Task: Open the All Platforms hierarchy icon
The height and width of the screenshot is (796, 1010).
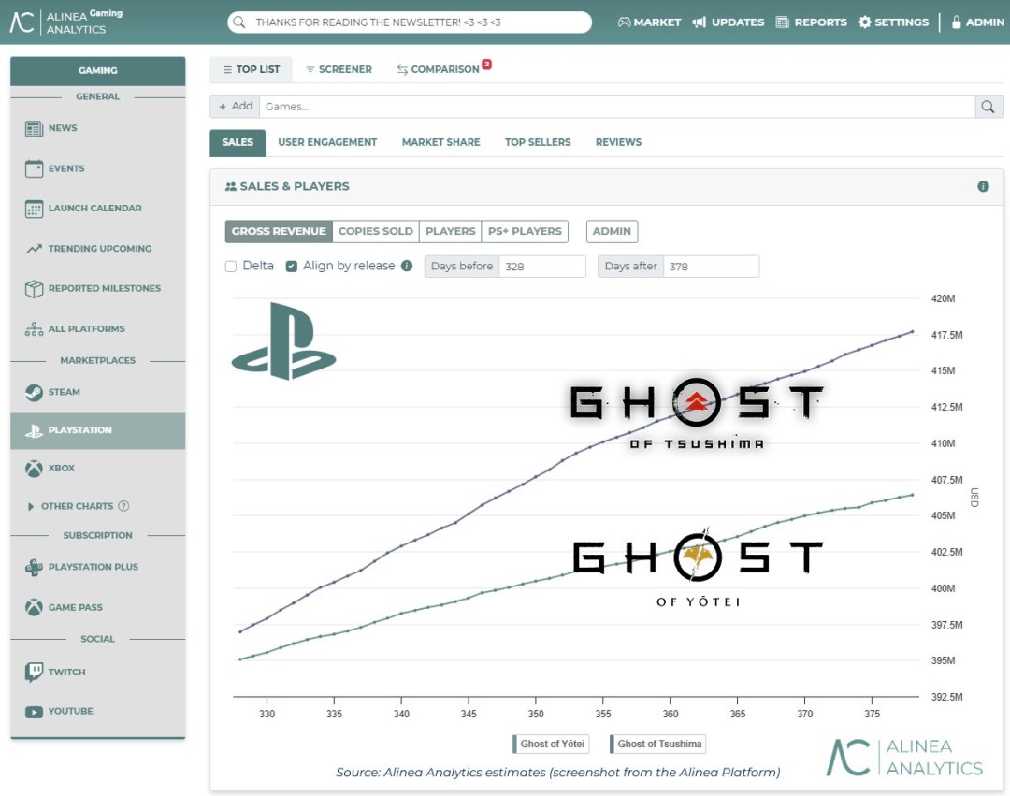Action: (x=34, y=329)
